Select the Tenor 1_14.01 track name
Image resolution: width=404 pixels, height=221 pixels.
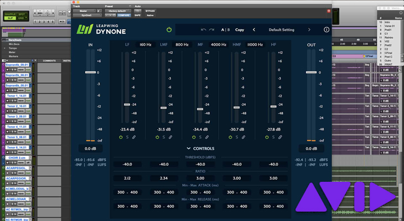click(x=17, y=96)
